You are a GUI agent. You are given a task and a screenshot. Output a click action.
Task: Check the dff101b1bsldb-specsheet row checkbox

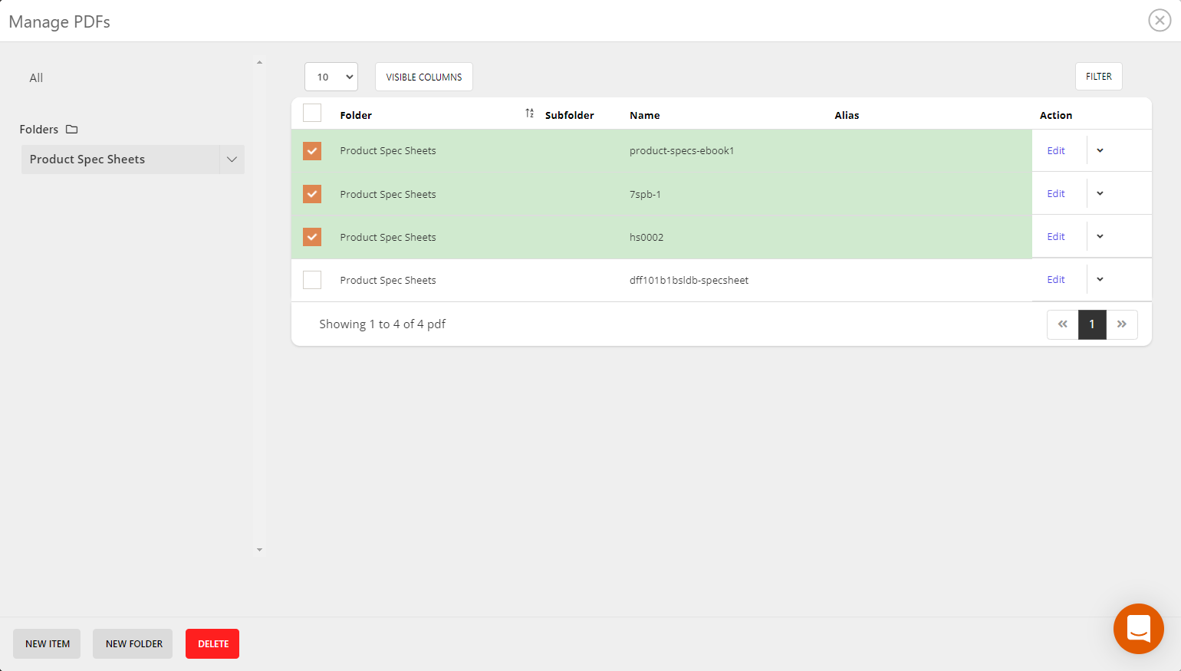point(312,280)
